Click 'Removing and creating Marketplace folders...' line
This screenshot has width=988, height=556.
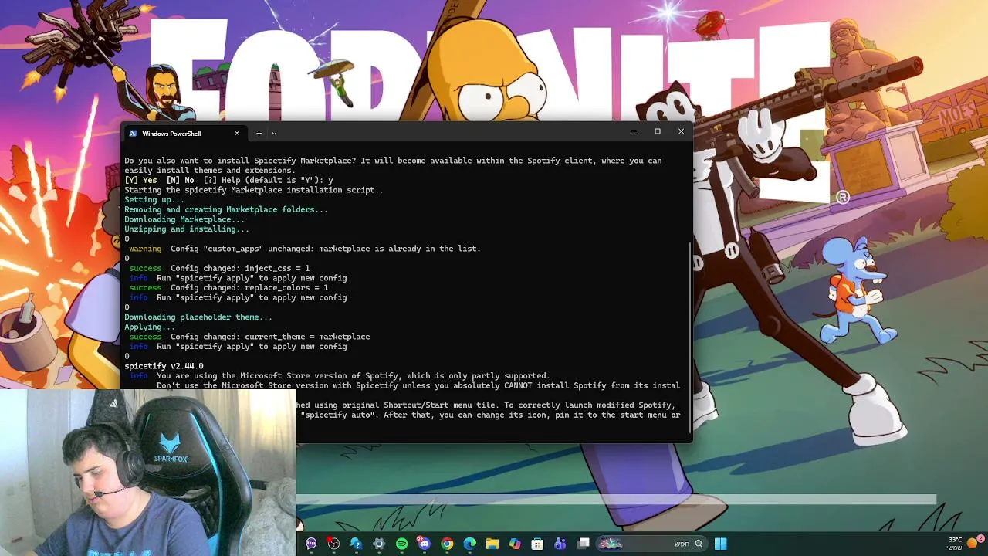(226, 209)
